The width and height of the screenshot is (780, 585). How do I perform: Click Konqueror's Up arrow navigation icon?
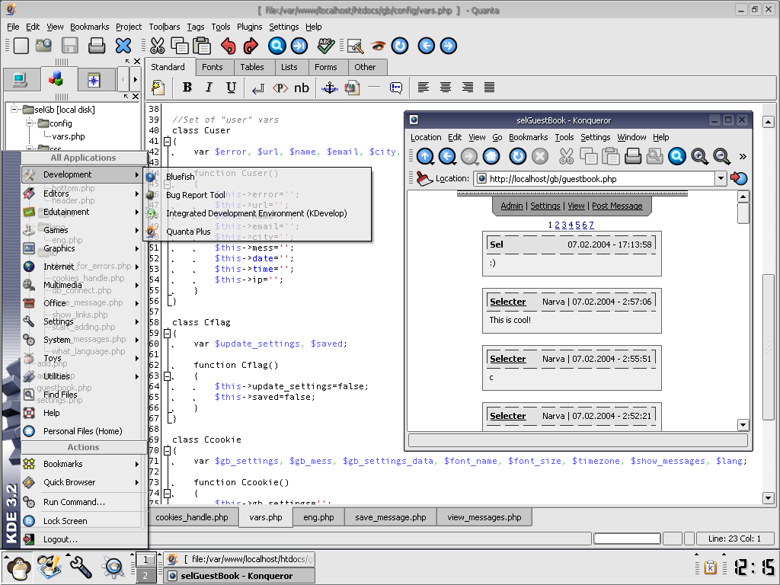tap(425, 156)
